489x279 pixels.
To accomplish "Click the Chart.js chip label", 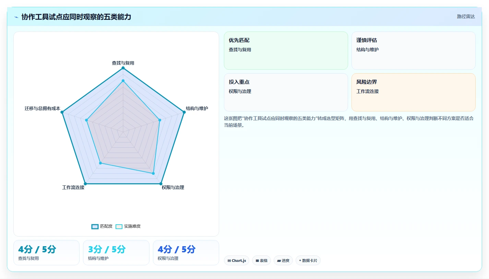I will point(239,261).
